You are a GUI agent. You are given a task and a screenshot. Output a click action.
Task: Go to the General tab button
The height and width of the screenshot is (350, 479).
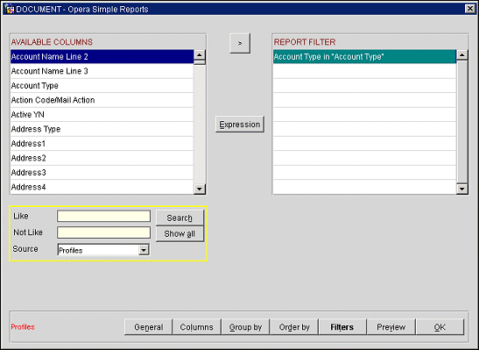click(x=149, y=327)
